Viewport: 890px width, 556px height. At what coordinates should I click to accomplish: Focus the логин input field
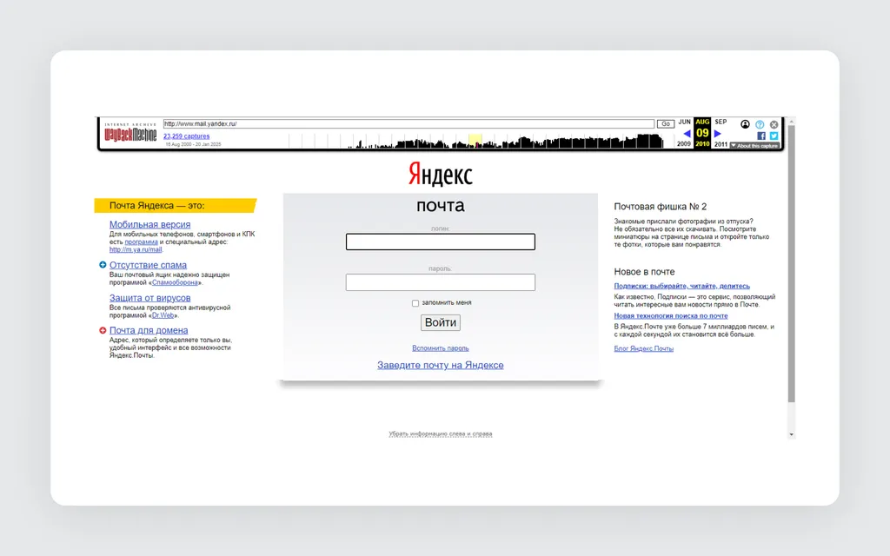441,242
